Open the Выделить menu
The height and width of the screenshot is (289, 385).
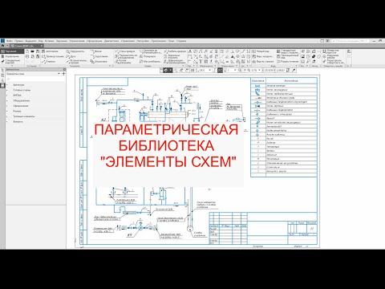[x=30, y=41]
